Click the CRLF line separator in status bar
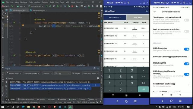Image resolution: width=193 pixels, height=109 pixels. click(79, 102)
